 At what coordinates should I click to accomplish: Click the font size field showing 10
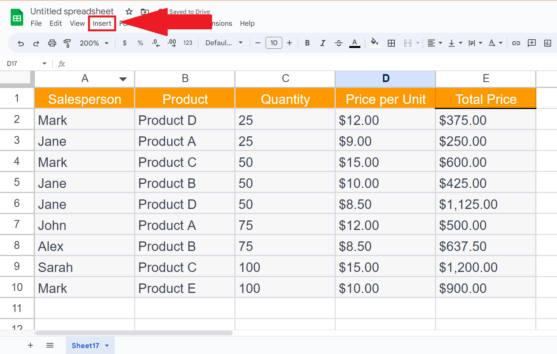tap(274, 43)
